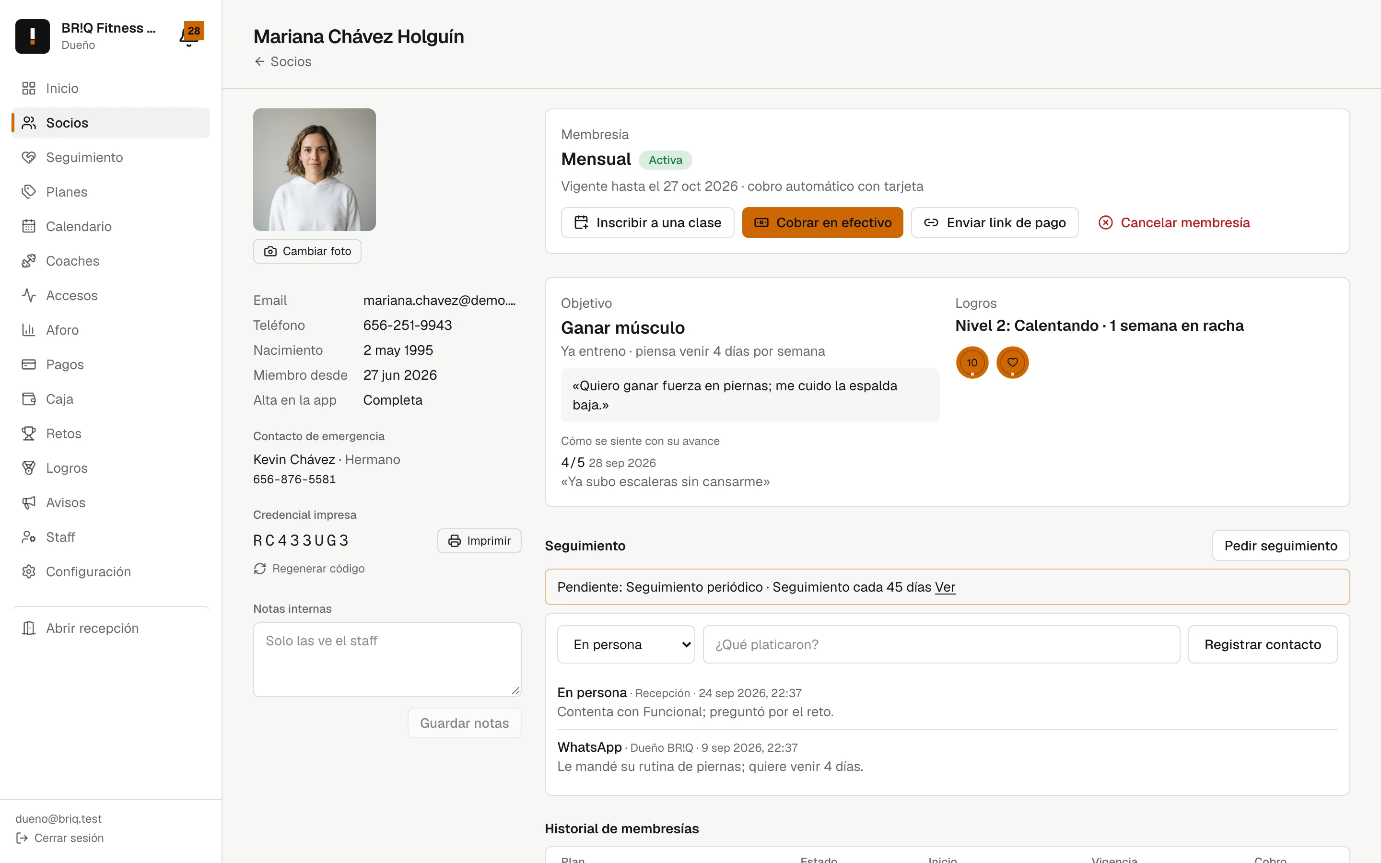This screenshot has height=863, width=1381.
Task: Click the Caja wallet icon
Action: click(x=29, y=399)
